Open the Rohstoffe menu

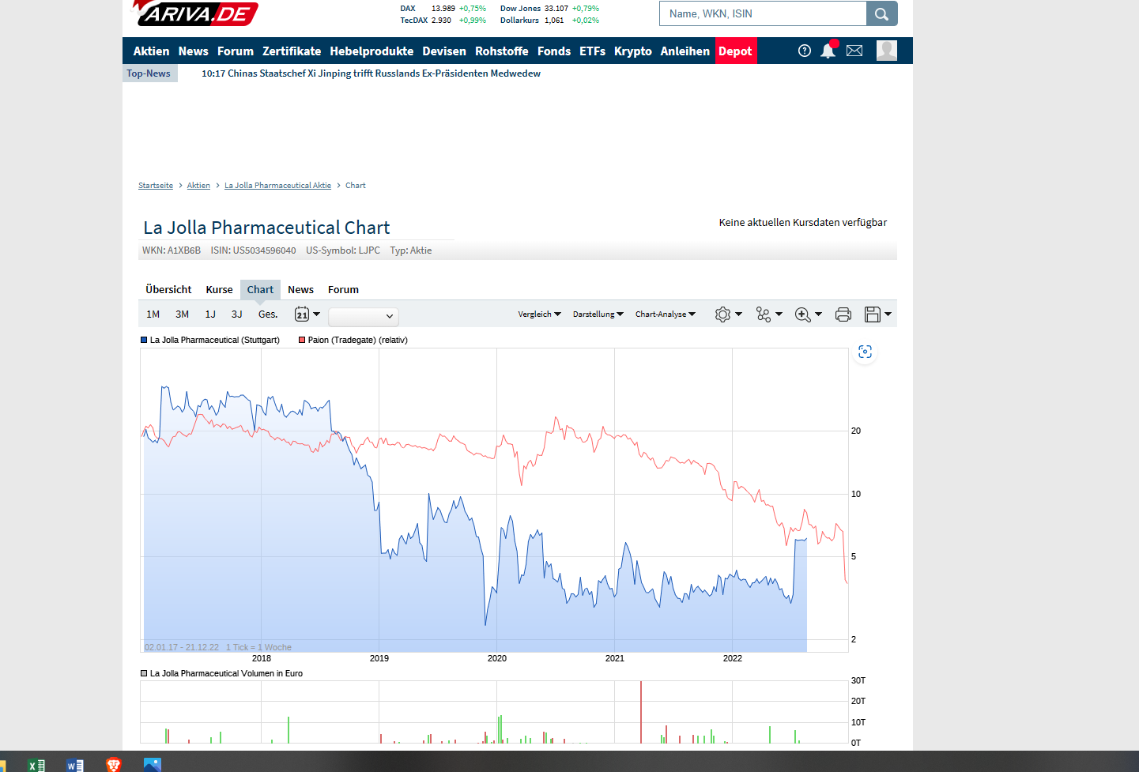tap(502, 51)
